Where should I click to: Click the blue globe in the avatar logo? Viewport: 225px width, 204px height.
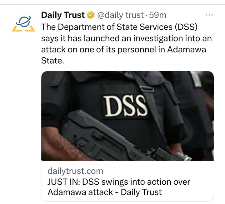[24, 22]
